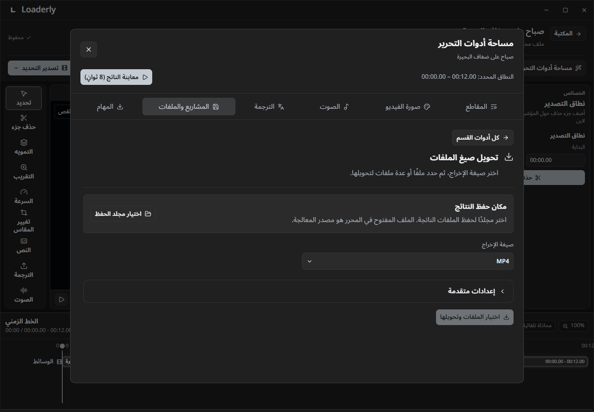
Task: Close the editing tools dialog
Action: [89, 49]
